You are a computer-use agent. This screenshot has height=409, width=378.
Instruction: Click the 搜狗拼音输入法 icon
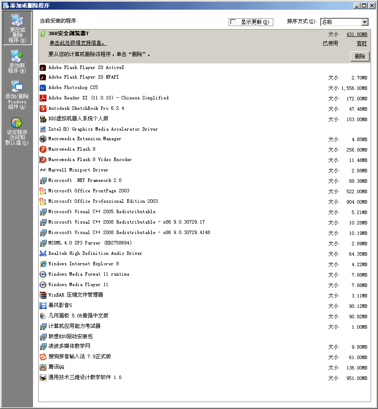[43, 357]
